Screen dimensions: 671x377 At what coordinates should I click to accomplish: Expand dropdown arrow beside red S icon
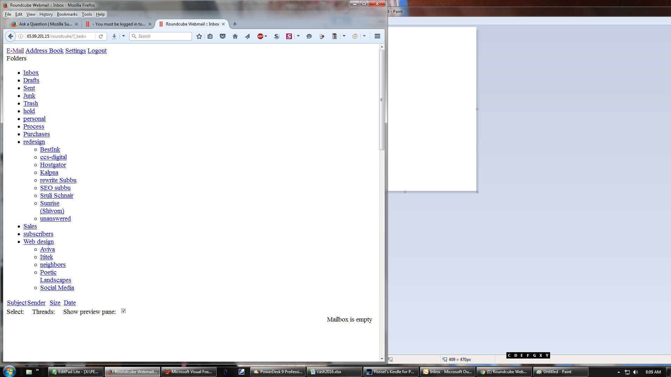[298, 36]
